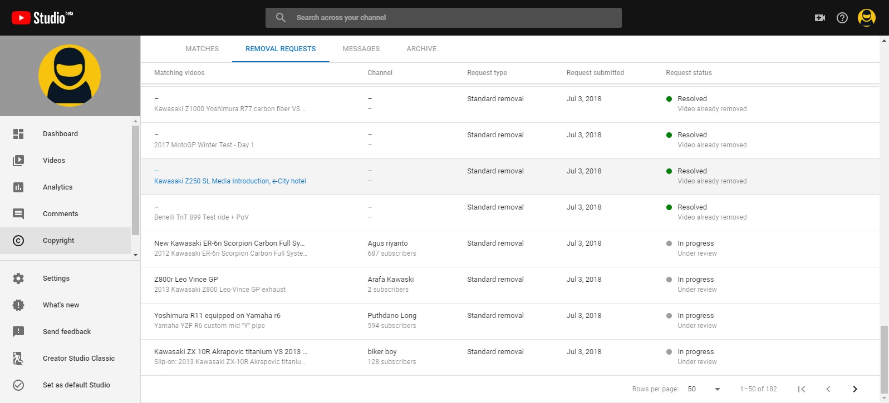Click the Matching videos column header

pyautogui.click(x=179, y=73)
